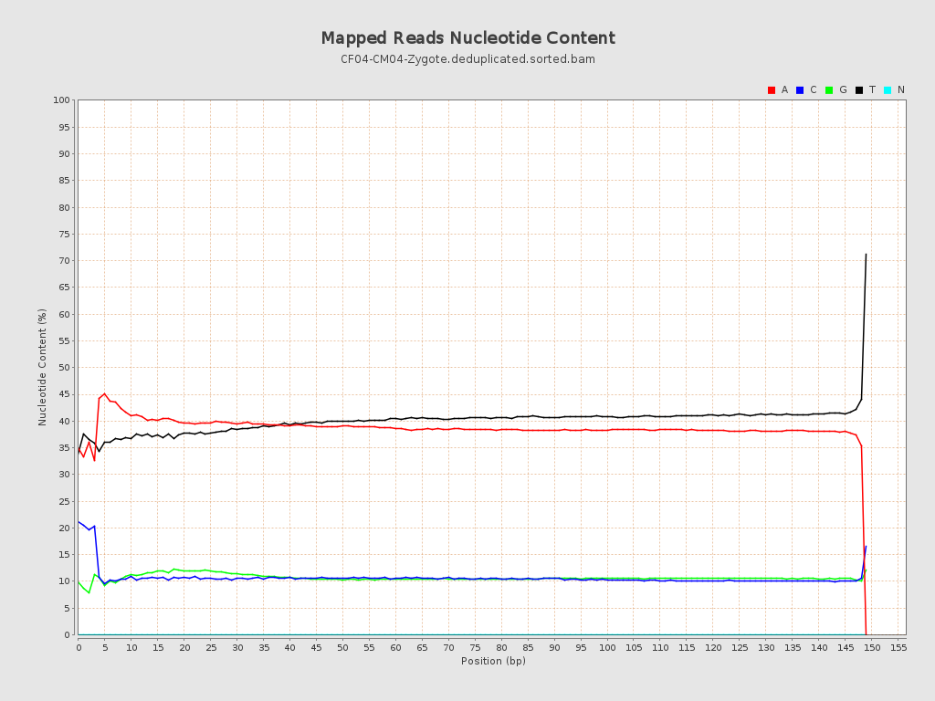Click the legend label 'G'
Viewport: 935px width, 701px height.
(843, 90)
